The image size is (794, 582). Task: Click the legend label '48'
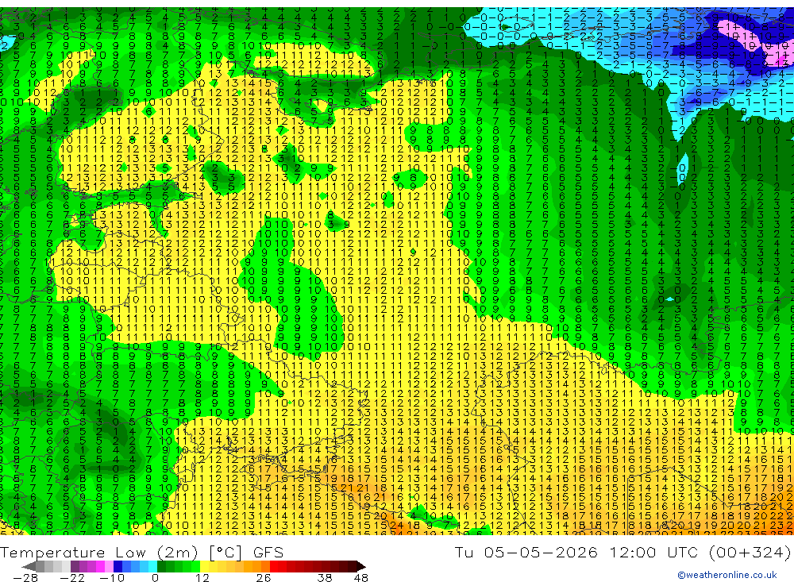(361, 578)
